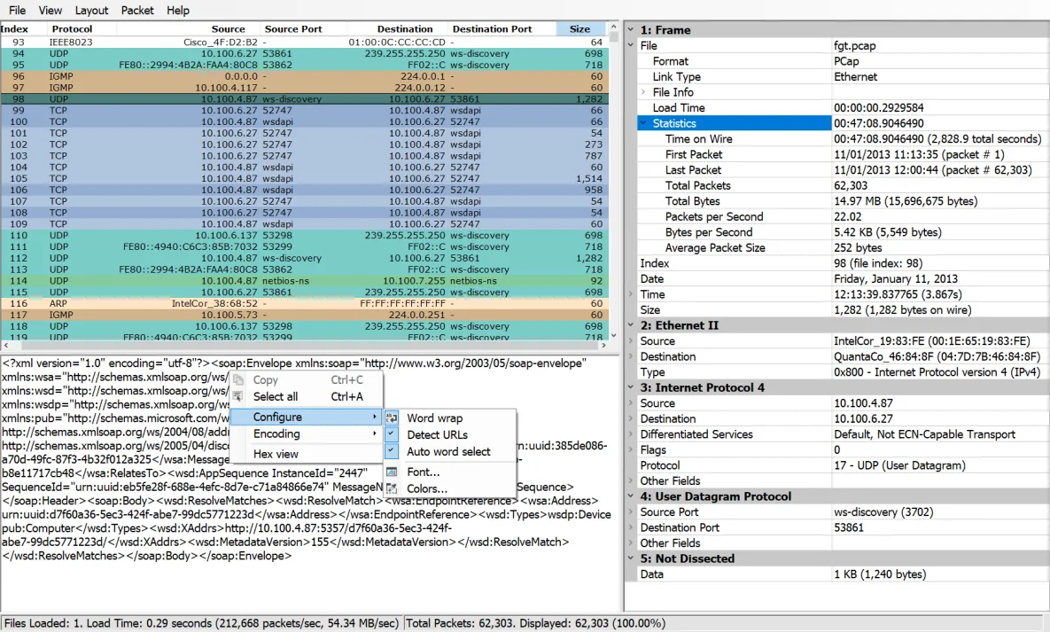Expand the File Info node
The height and width of the screenshot is (632, 1050).
coord(643,92)
